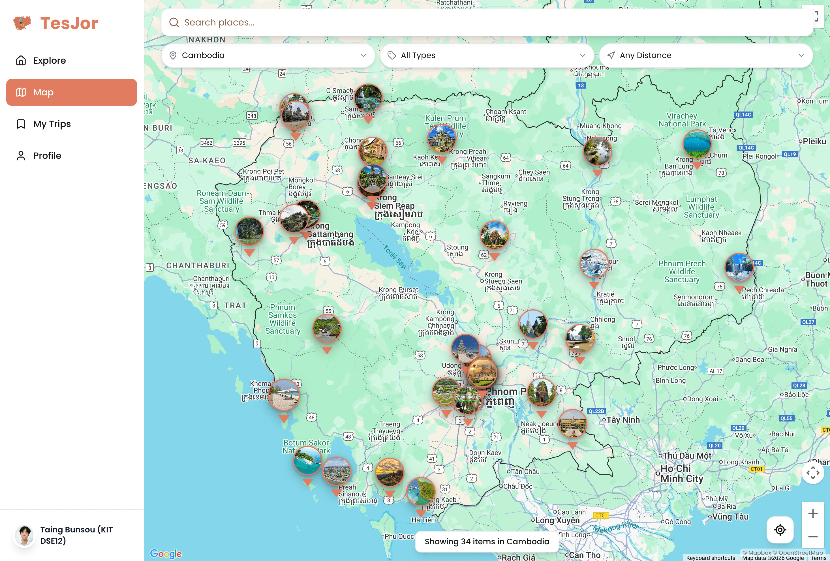Viewport: 830px width, 561px height.
Task: Zoom out with the minus button
Action: (812, 536)
